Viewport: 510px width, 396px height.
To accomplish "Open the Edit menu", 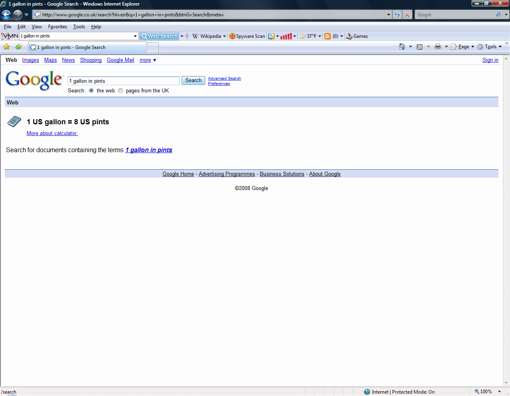I will pos(22,27).
